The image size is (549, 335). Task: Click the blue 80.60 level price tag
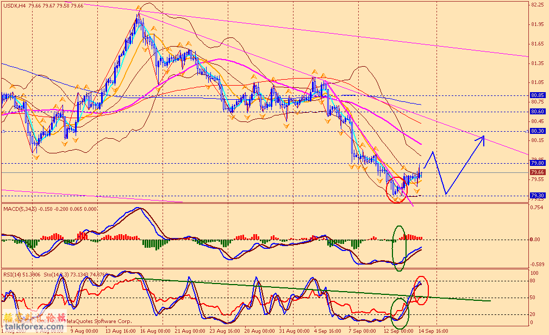538,112
